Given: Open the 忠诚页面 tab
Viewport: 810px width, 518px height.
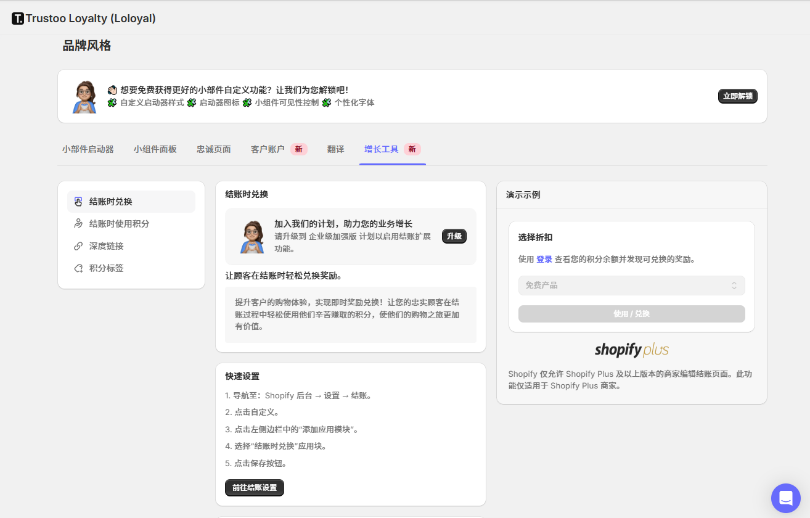Looking at the screenshot, I should 214,149.
